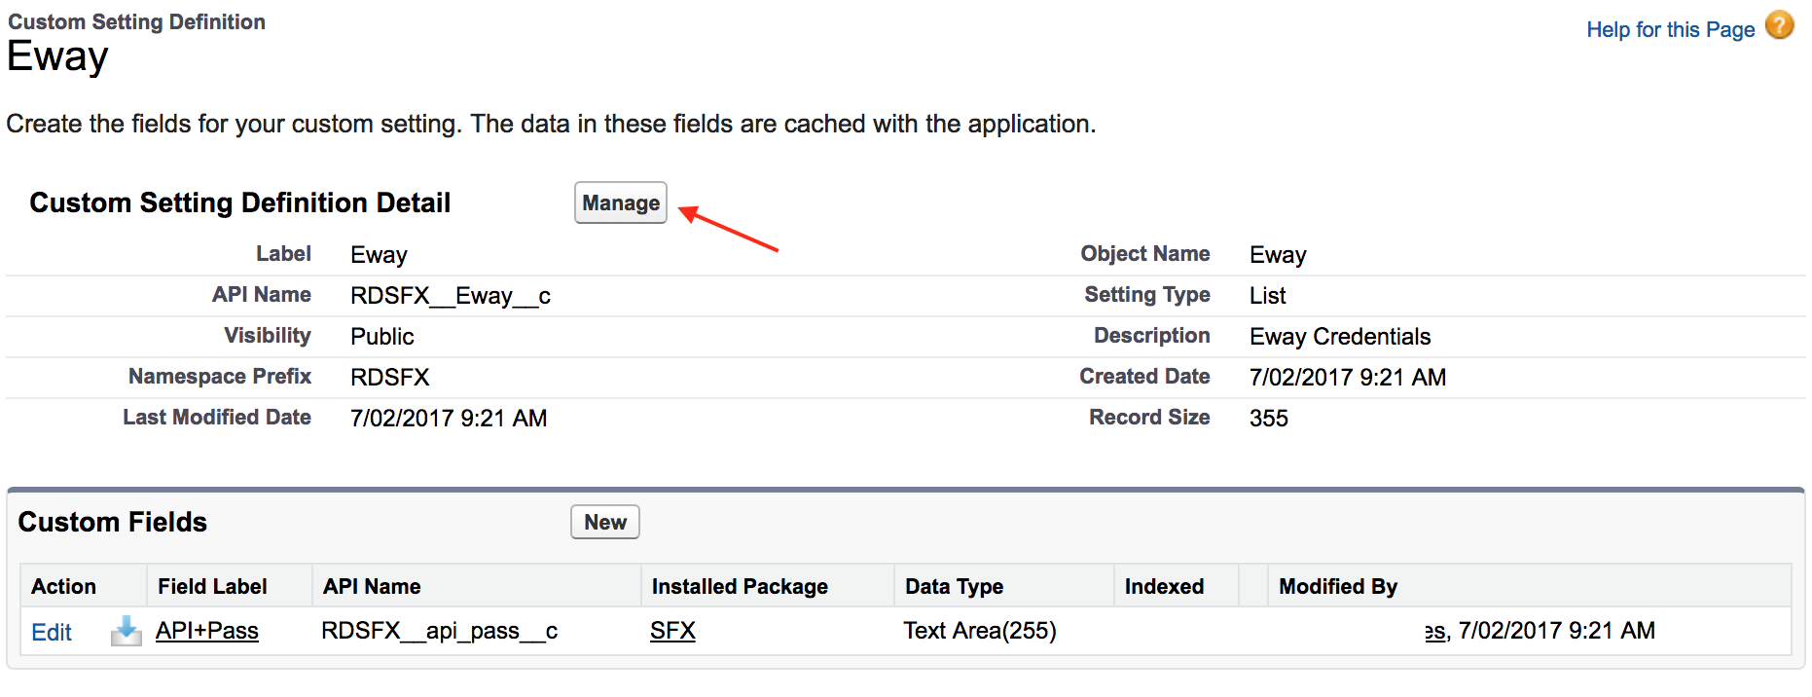Select the RDSFX namespace prefix value

pos(390,378)
